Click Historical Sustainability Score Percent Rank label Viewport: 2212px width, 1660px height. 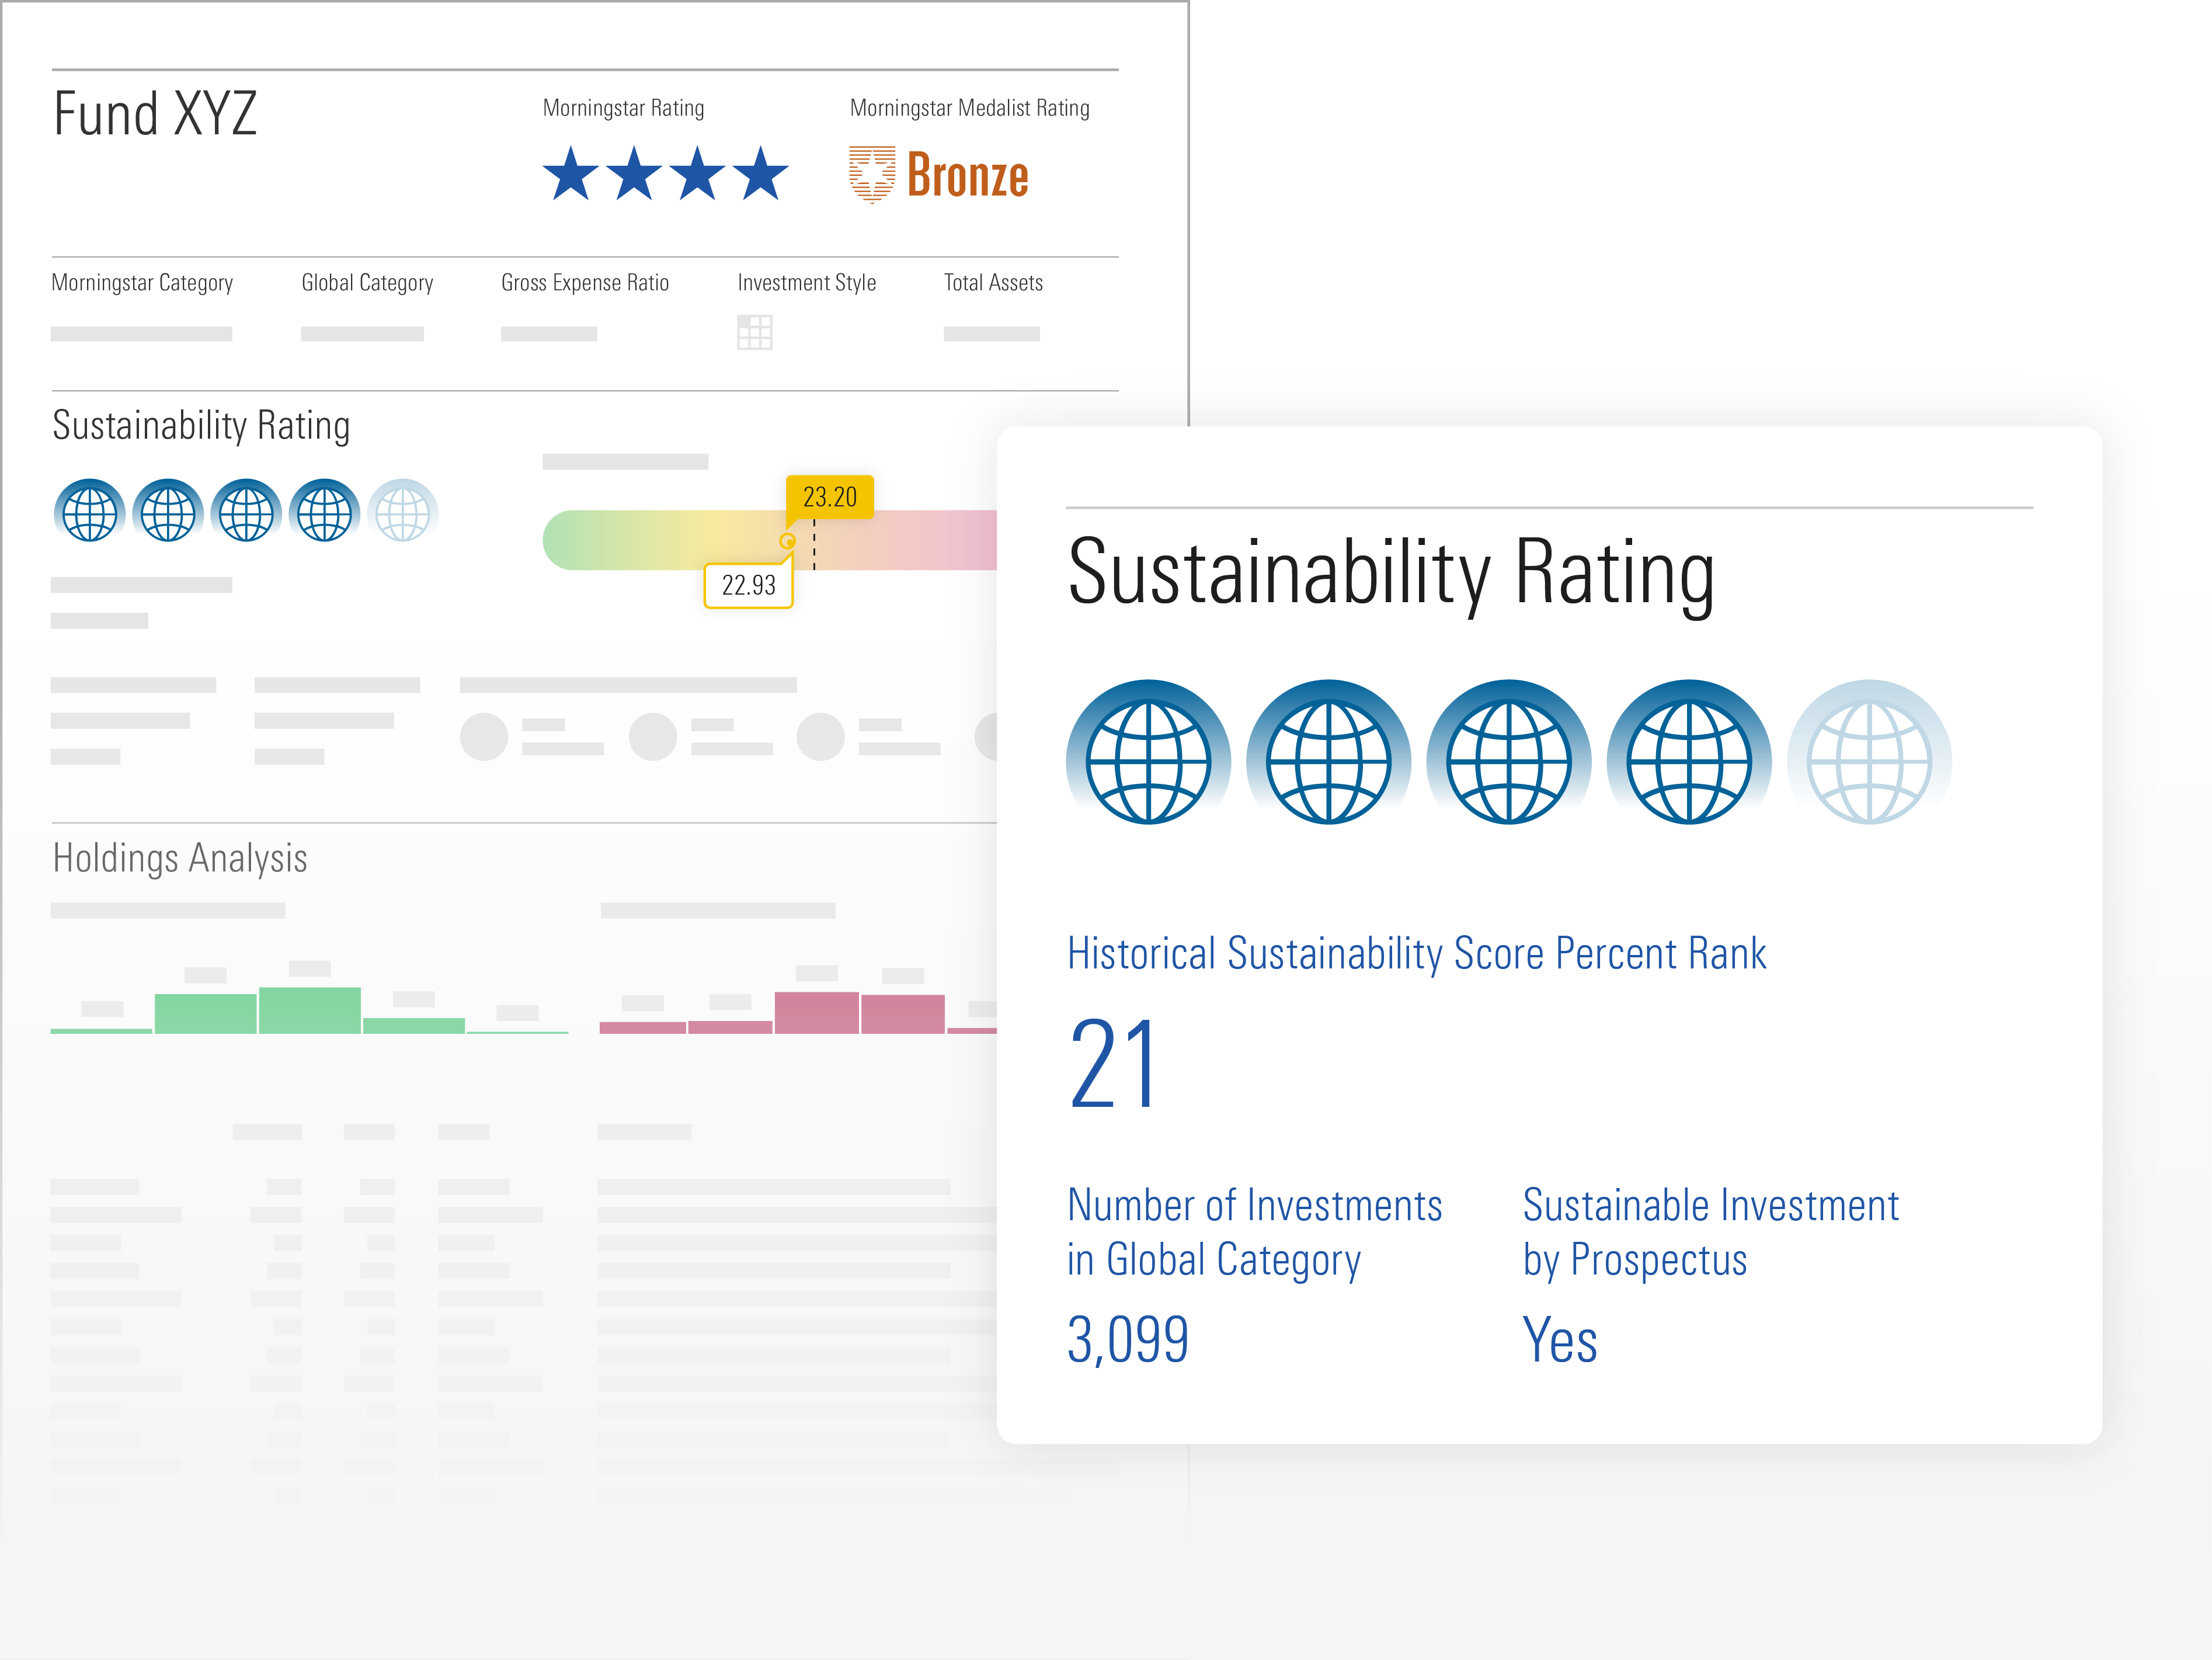click(x=1416, y=953)
